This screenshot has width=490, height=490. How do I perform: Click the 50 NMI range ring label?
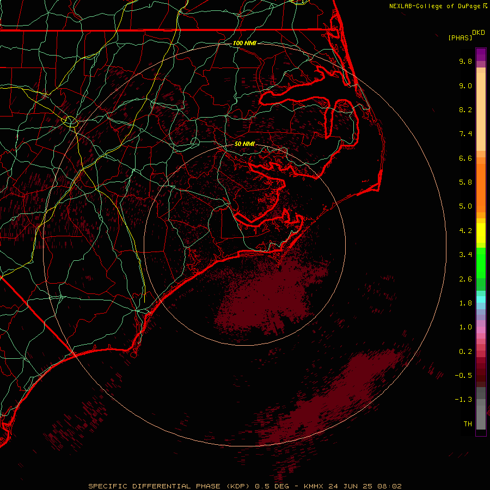(x=244, y=144)
